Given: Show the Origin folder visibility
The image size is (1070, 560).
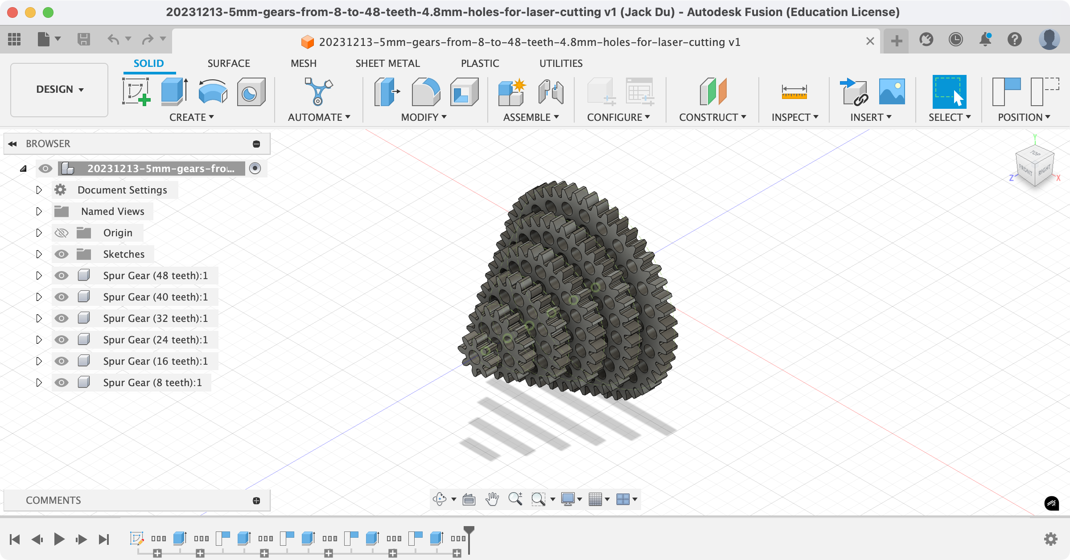Looking at the screenshot, I should click(x=61, y=233).
